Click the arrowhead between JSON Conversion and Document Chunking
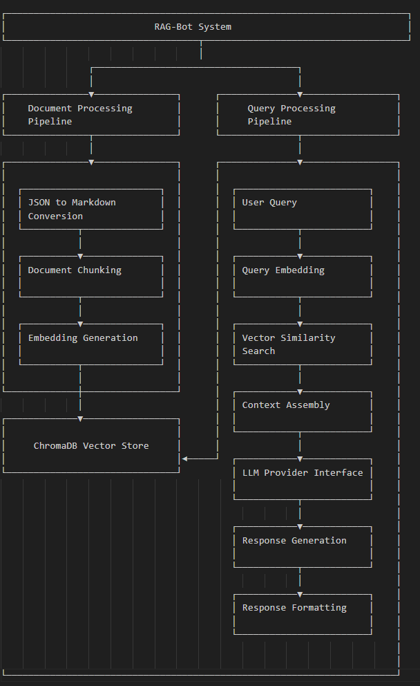The height and width of the screenshot is (686, 420). point(80,257)
